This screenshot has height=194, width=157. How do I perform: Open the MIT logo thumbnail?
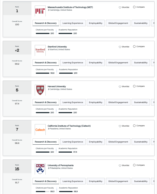(40, 11)
